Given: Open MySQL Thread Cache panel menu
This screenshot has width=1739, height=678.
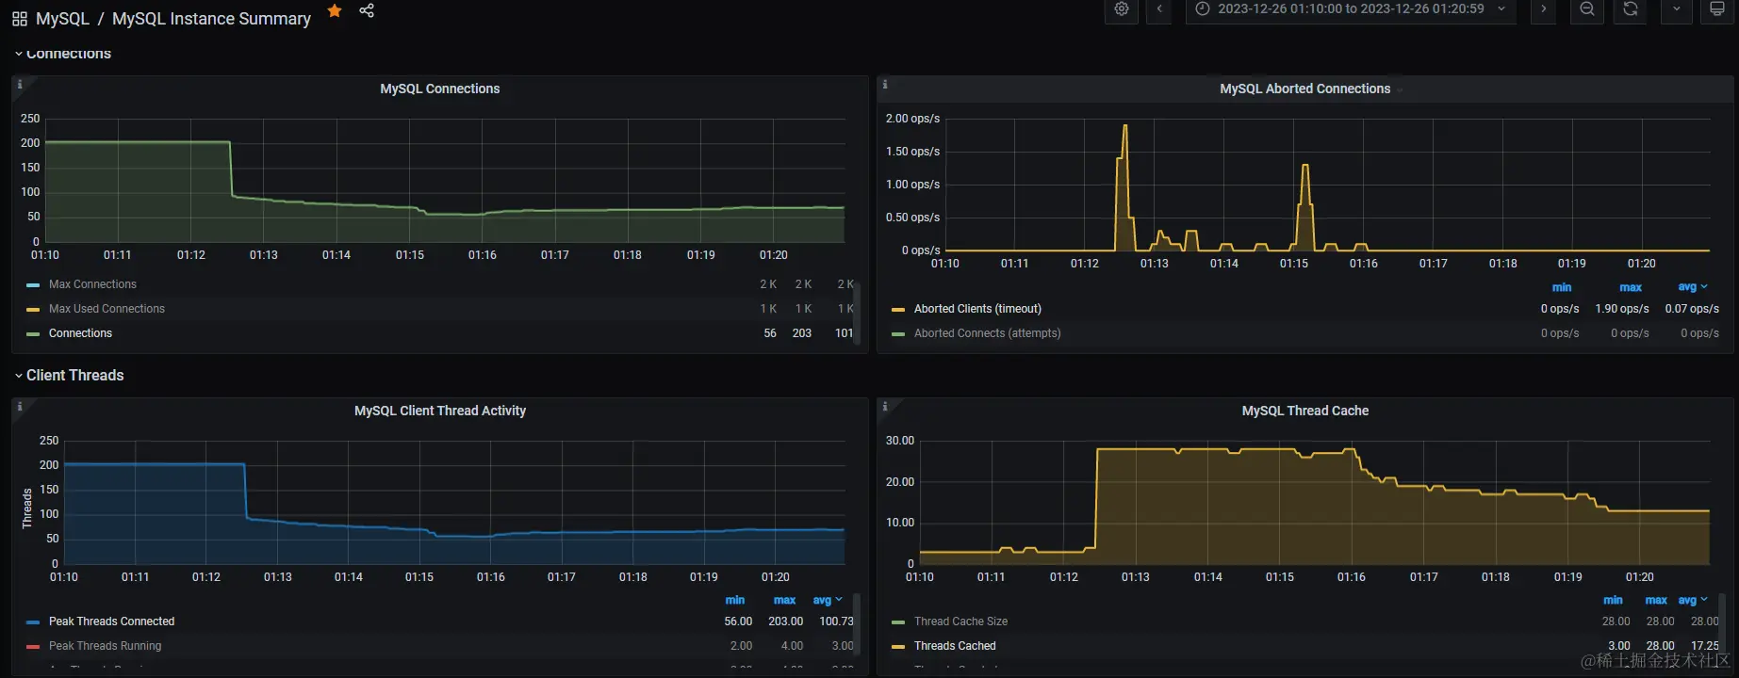Looking at the screenshot, I should tap(1304, 411).
